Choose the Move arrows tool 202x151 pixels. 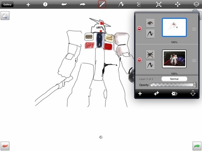[177, 4]
